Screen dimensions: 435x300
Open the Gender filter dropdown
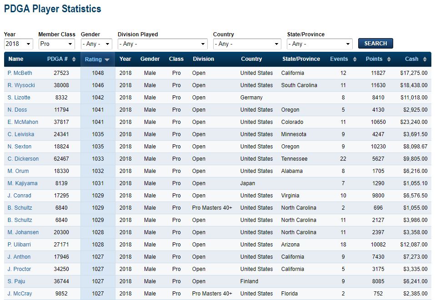[x=96, y=44]
